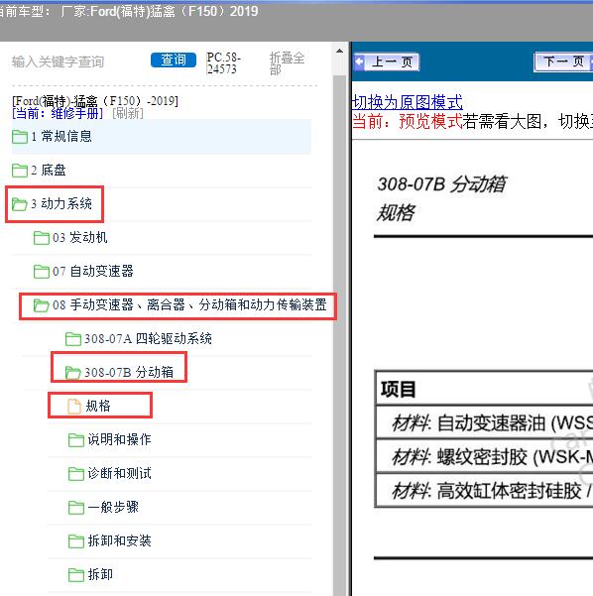Click open-folder icon of 08 手动变速器

(x=41, y=305)
